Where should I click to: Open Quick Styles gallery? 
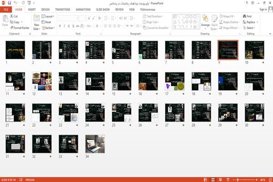coord(214,23)
